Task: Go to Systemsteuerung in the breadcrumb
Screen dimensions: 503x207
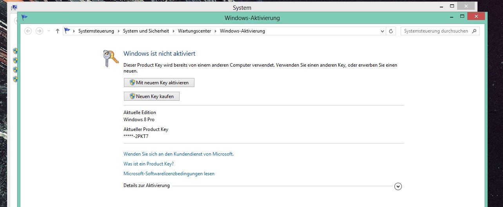Action: 96,31
